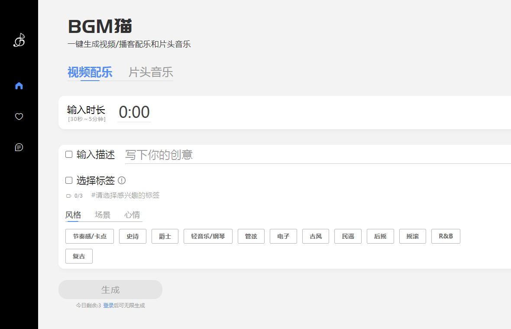Select the 心情 tag category tab
Screen dimensions: 511x329
[x=132, y=215]
